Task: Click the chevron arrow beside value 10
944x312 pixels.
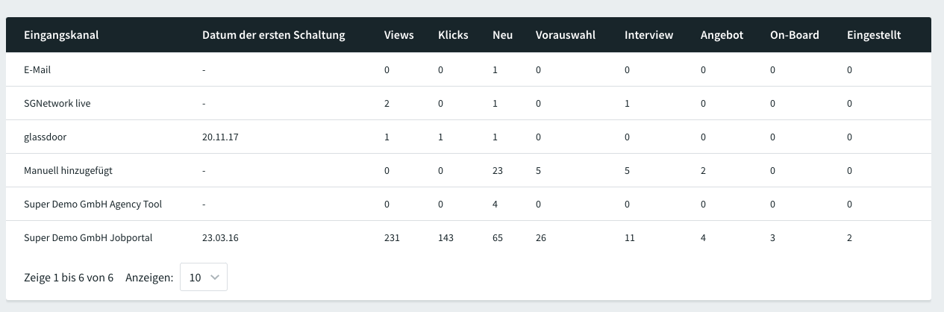Action: pos(215,277)
